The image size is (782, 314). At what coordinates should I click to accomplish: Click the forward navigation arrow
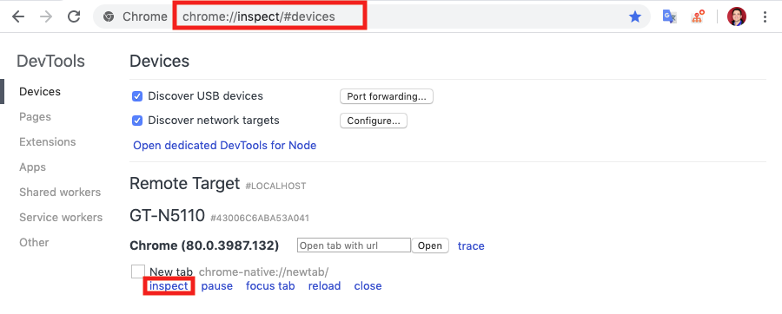click(x=46, y=16)
